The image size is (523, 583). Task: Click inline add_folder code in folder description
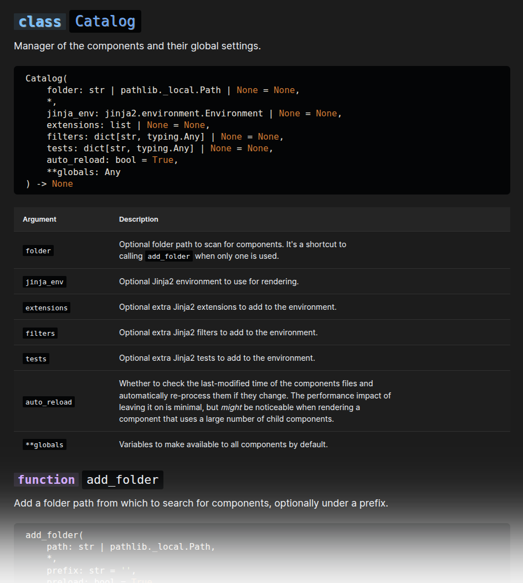[169, 257]
